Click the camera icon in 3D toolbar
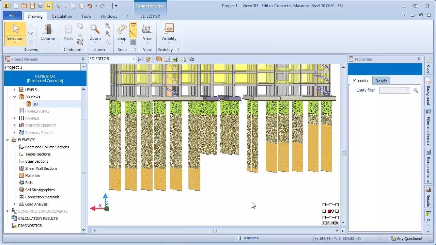This screenshot has height=245, width=436. 192,59
